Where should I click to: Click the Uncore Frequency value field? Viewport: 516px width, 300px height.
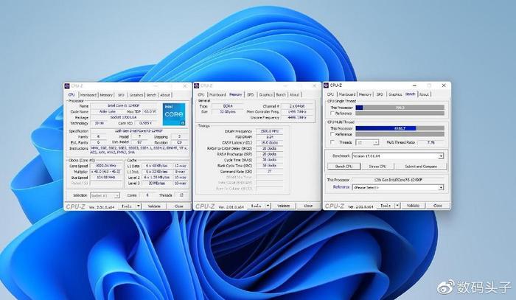pos(297,117)
